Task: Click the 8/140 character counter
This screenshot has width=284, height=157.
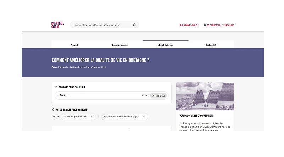Action: (x=145, y=95)
